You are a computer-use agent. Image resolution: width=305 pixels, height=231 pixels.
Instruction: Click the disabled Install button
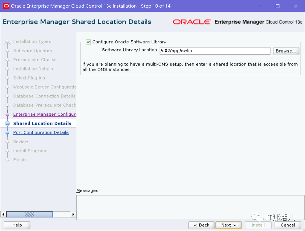pyautogui.click(x=258, y=225)
